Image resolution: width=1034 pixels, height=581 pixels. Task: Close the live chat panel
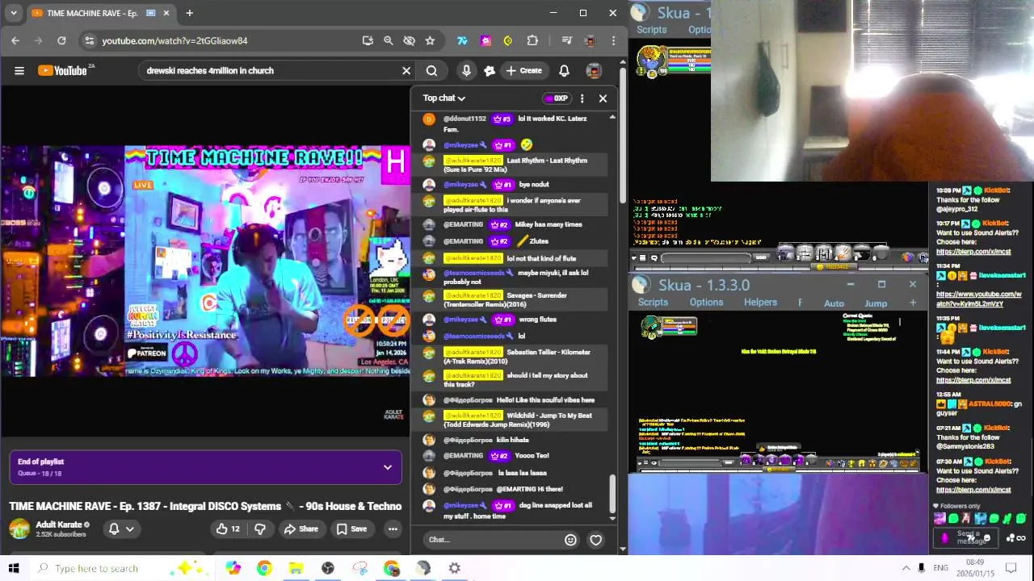coord(603,98)
